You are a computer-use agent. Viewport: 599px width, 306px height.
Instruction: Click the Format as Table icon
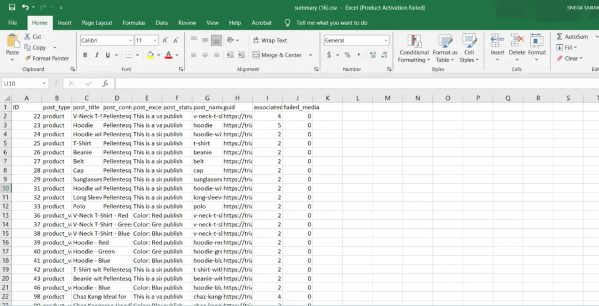click(x=445, y=48)
